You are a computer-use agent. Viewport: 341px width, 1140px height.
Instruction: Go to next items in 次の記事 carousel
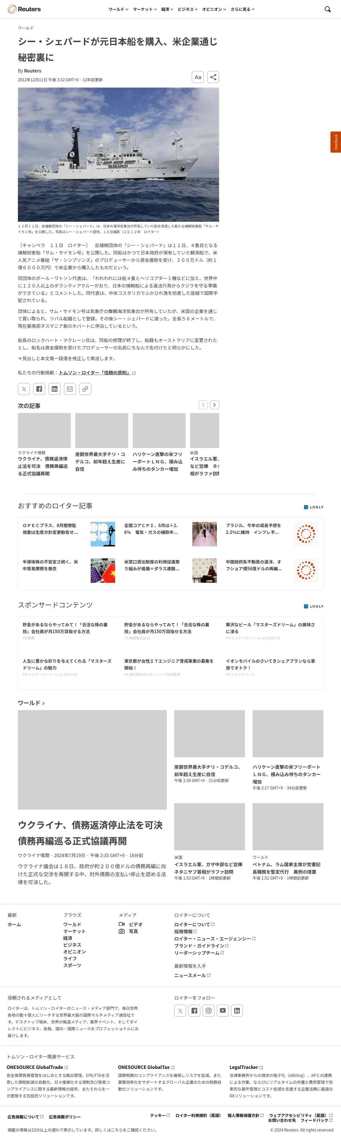click(215, 405)
